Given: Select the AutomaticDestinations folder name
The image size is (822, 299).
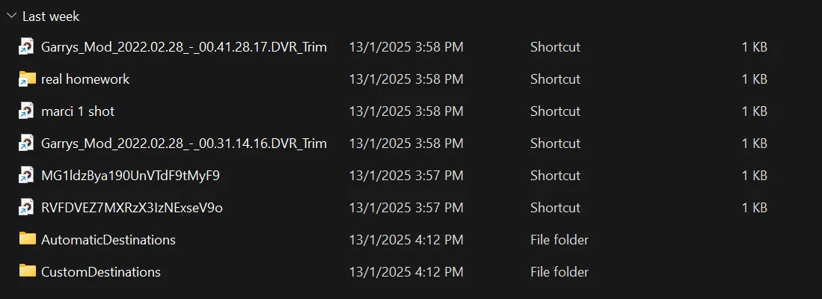Looking at the screenshot, I should [108, 240].
